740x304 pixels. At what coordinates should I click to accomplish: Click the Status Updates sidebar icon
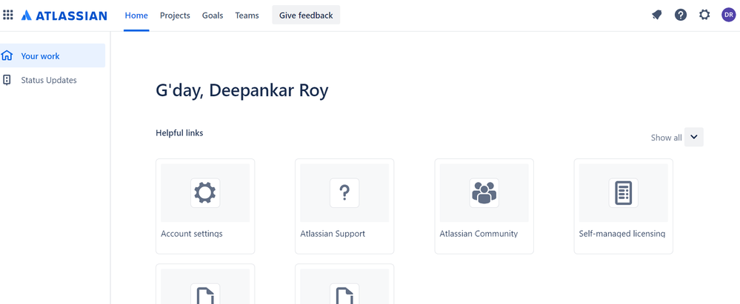[7, 80]
